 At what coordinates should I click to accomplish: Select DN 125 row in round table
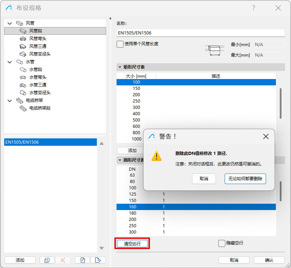point(196,194)
